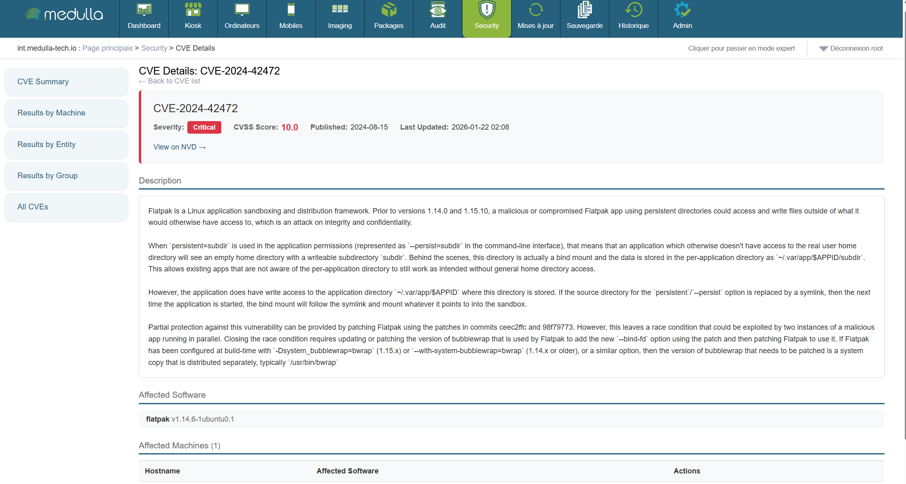Image resolution: width=906 pixels, height=484 pixels.
Task: Open the Imaging module icon
Action: point(339,10)
